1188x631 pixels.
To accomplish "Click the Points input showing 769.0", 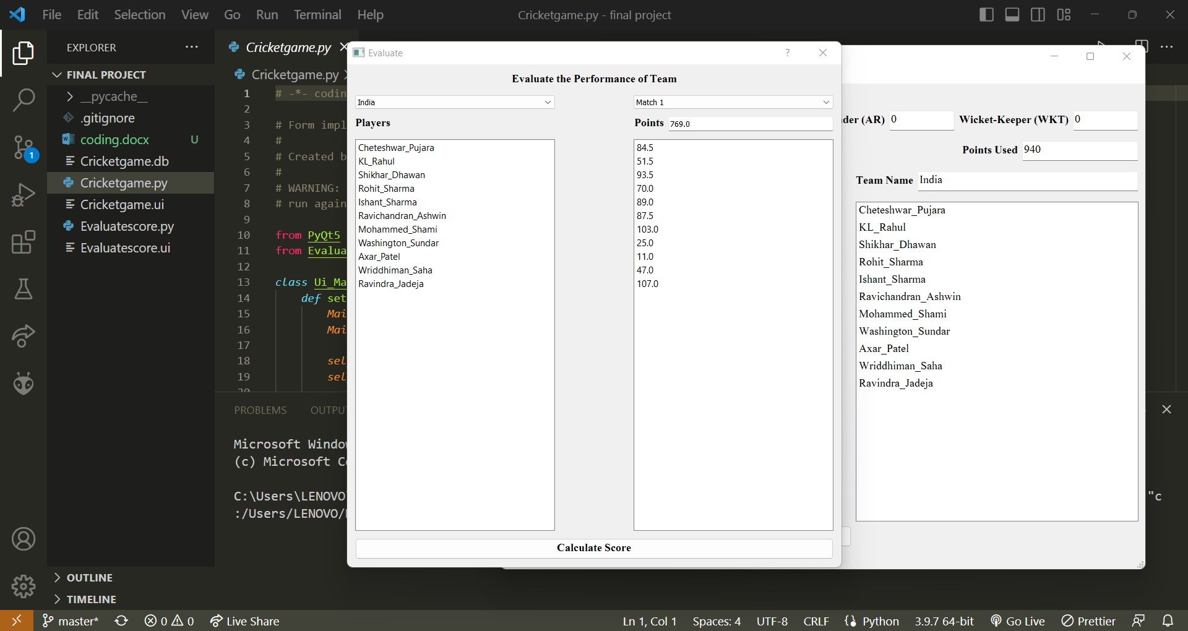I will click(751, 124).
